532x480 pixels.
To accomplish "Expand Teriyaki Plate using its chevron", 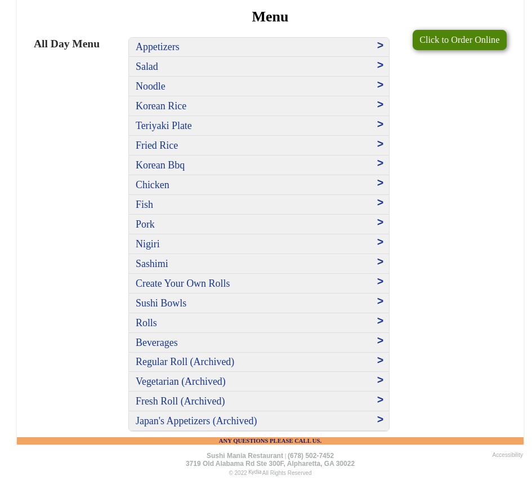I will tap(380, 125).
